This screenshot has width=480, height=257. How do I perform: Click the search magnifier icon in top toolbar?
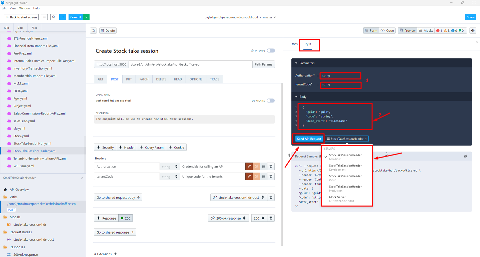[53, 17]
